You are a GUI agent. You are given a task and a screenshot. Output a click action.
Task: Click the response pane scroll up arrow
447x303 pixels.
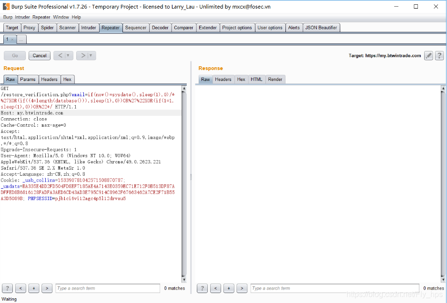pos(443,88)
